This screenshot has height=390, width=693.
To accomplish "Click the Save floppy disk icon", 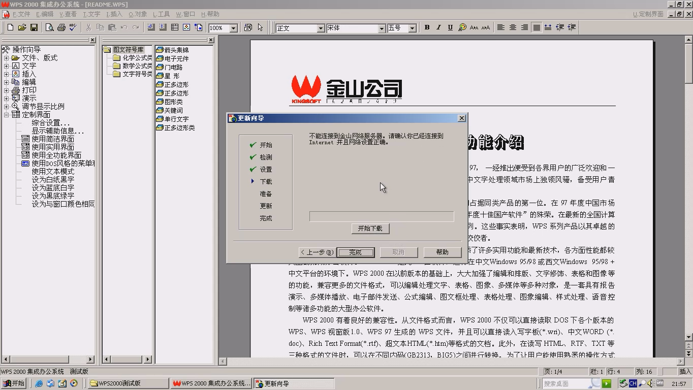I will pyautogui.click(x=34, y=27).
